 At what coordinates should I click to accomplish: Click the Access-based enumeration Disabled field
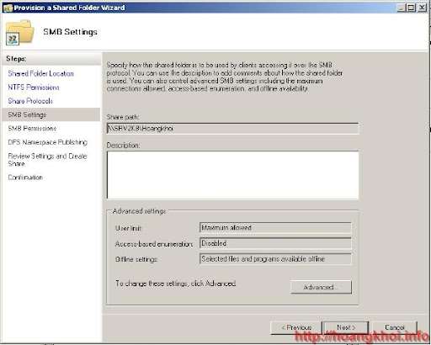(x=275, y=243)
